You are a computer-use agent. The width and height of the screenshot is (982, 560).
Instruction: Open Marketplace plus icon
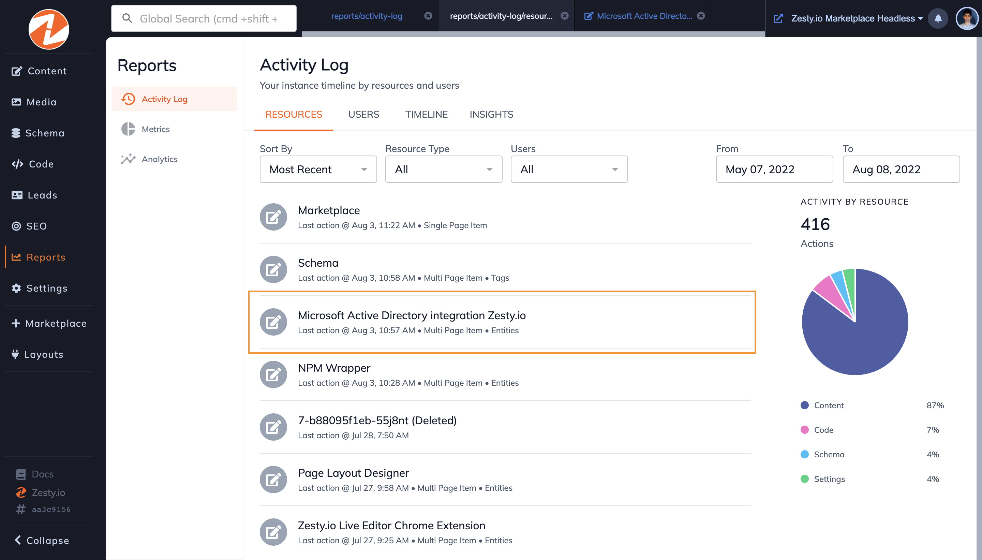16,323
